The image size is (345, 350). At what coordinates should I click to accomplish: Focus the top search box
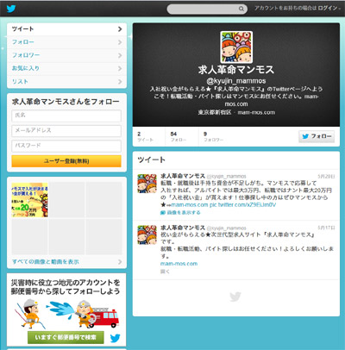coord(207,9)
